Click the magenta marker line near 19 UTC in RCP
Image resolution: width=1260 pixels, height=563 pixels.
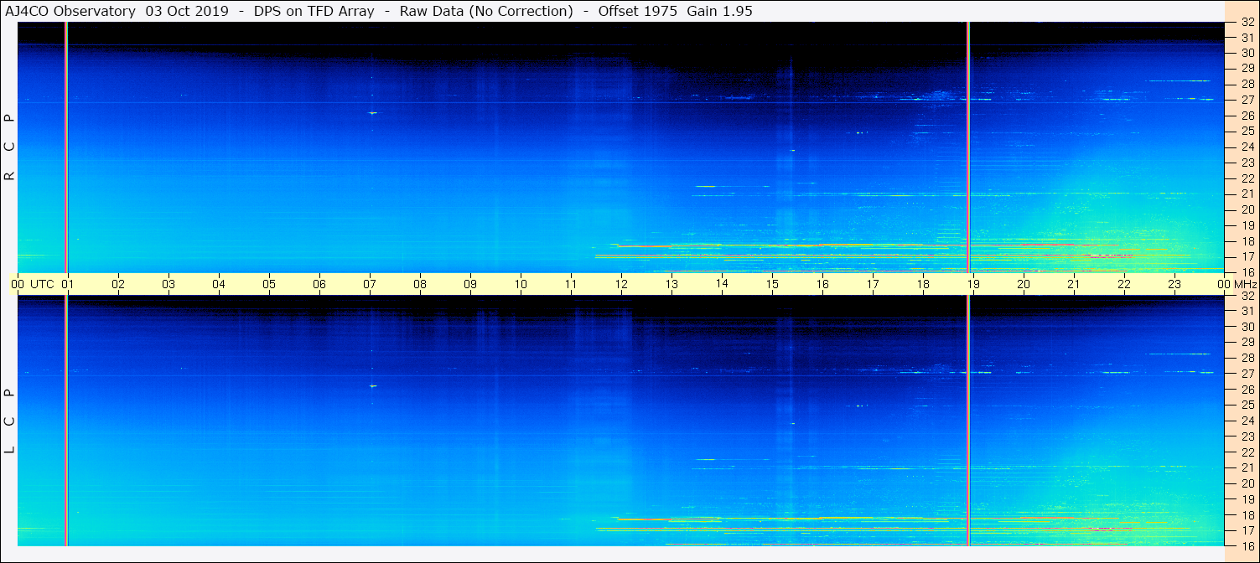click(968, 147)
